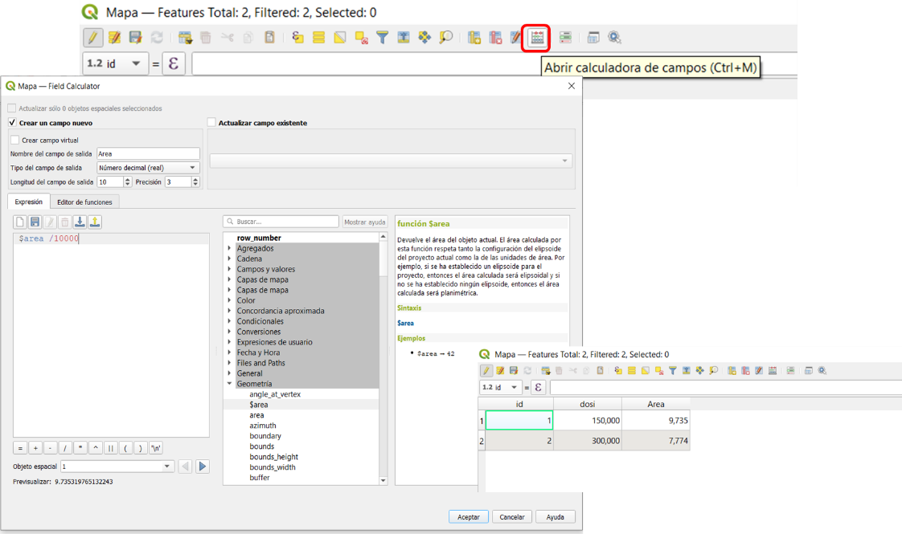Select all features icon in large table toolbar
902x534 pixels.
[x=318, y=38]
